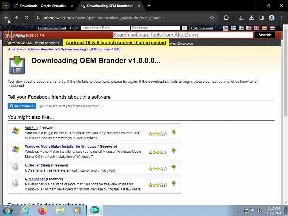
Task: Close the Downloading OEM Brander tab
Action: click(x=139, y=6)
